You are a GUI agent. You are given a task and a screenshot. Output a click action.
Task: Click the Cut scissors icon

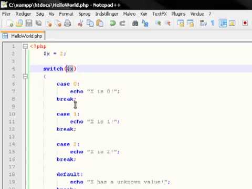point(80,23)
